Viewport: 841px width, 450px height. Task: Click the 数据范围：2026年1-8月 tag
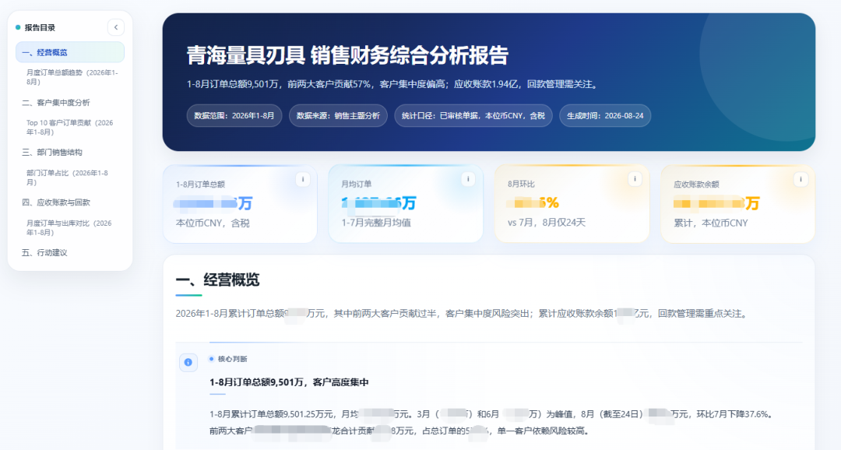[x=234, y=116]
